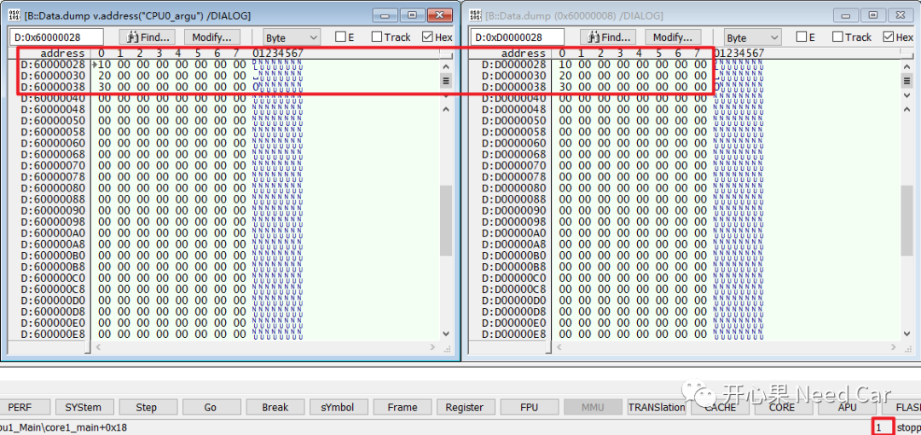
Task: Open the Register softkey
Action: [464, 408]
